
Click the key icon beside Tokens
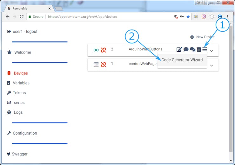[9, 93]
